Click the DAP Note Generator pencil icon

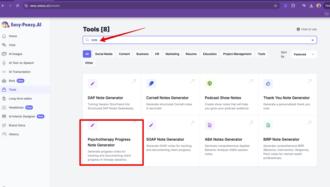point(92,84)
